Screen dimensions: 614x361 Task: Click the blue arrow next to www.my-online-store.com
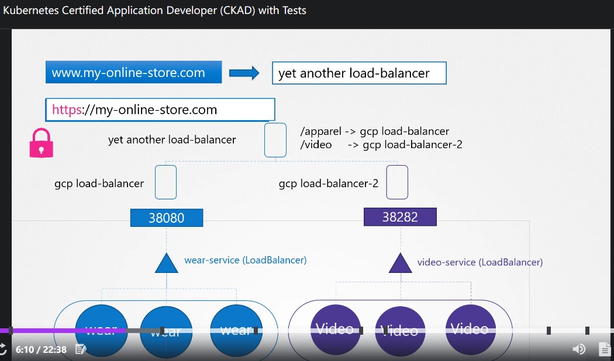coord(244,73)
